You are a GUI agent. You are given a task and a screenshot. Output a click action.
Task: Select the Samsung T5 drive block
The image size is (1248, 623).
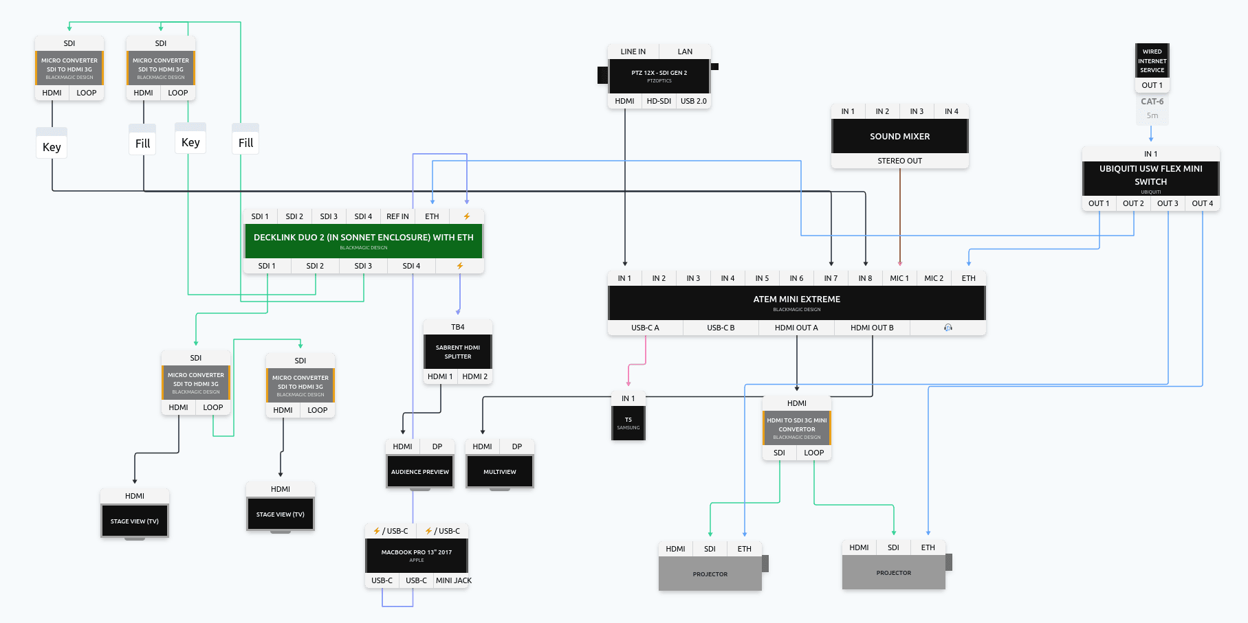(628, 423)
